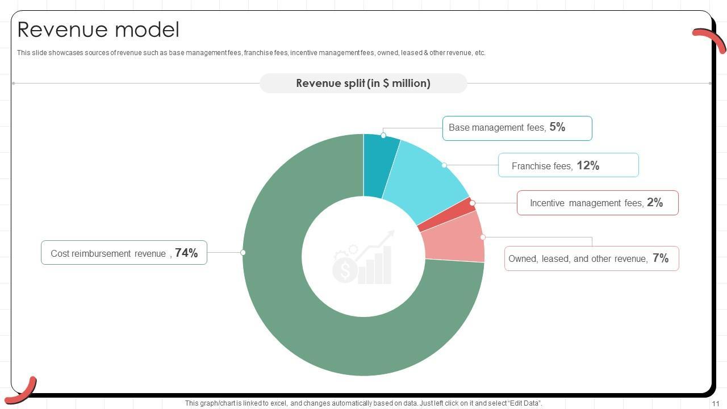
Task: Click the leader dot on the base management segment
Action: 383,135
